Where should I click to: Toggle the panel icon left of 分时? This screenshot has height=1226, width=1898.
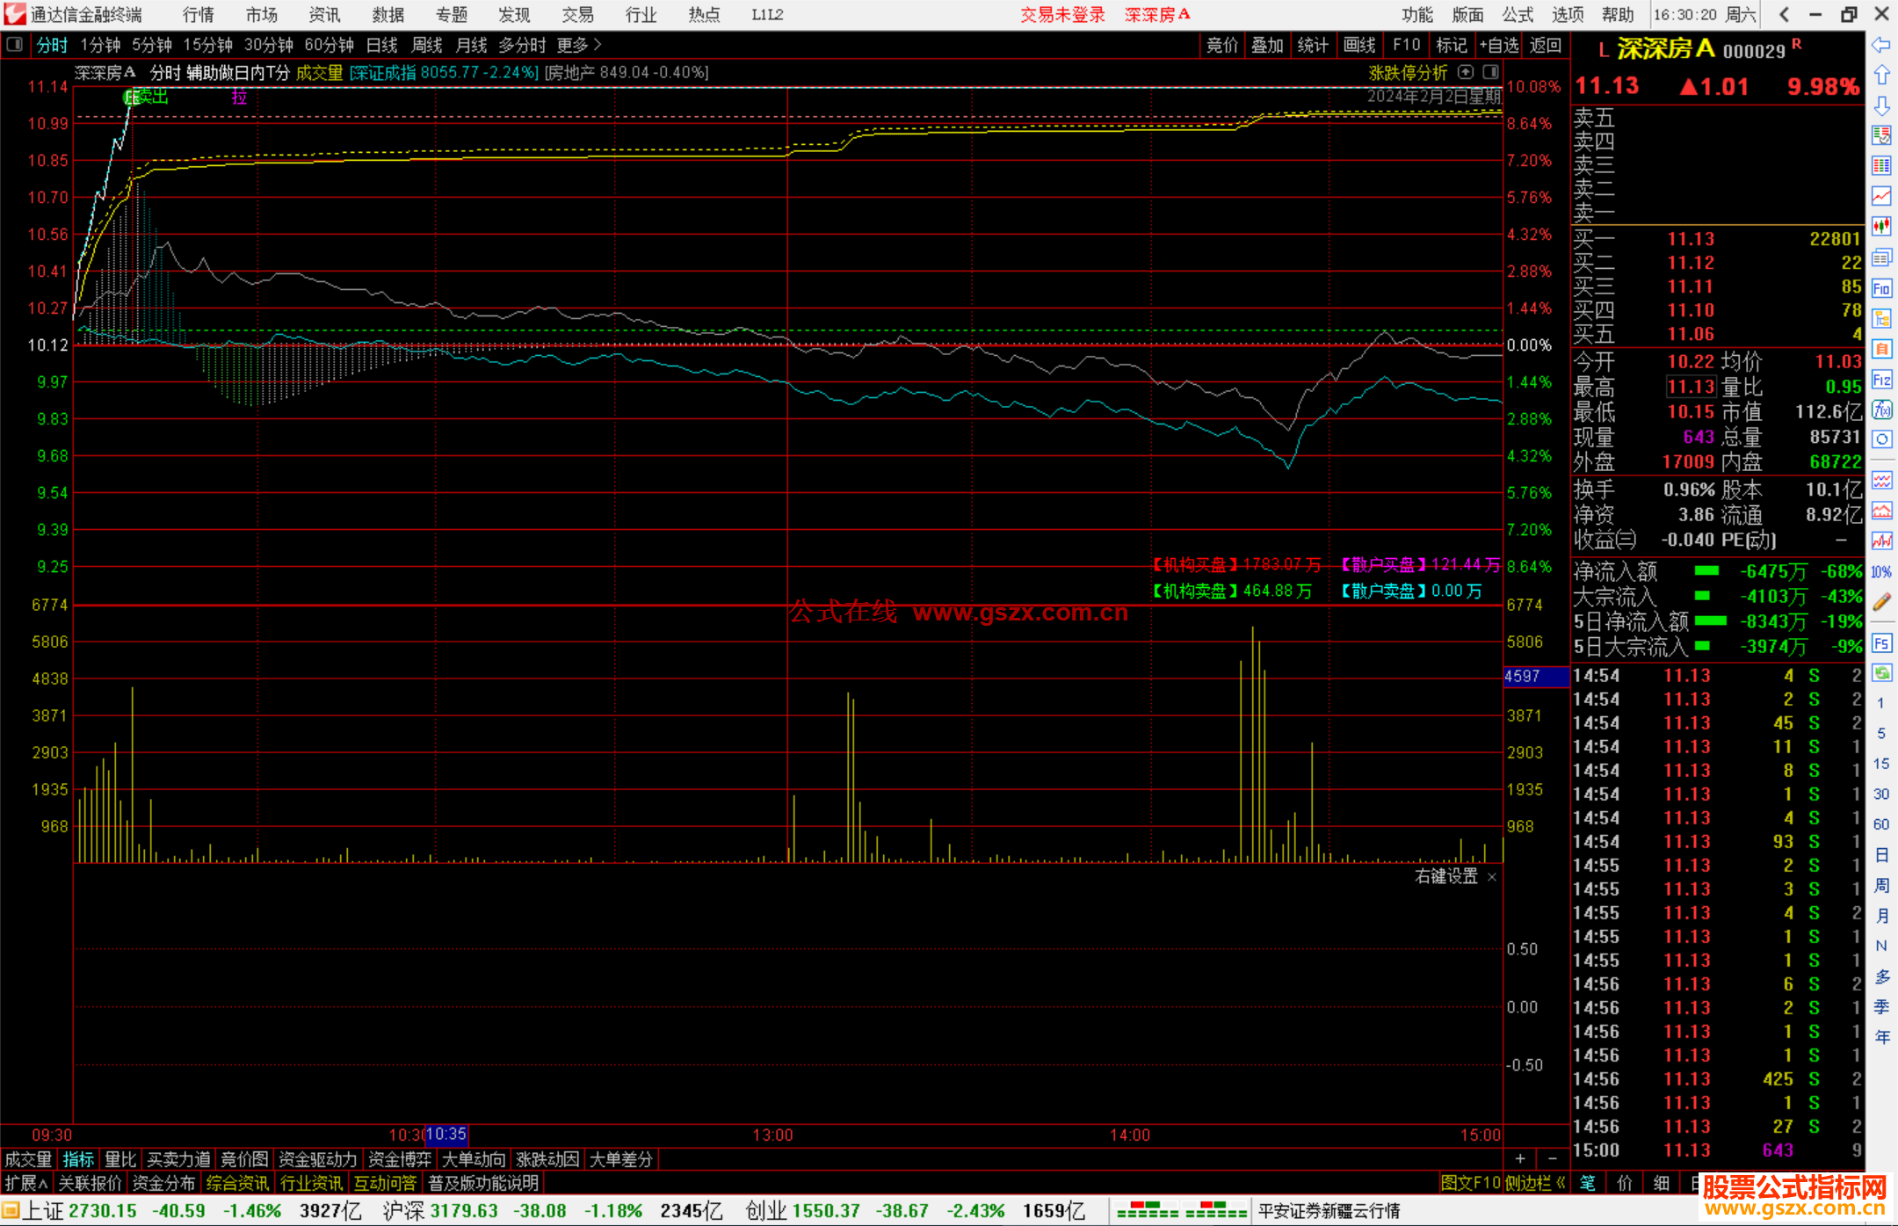click(14, 45)
